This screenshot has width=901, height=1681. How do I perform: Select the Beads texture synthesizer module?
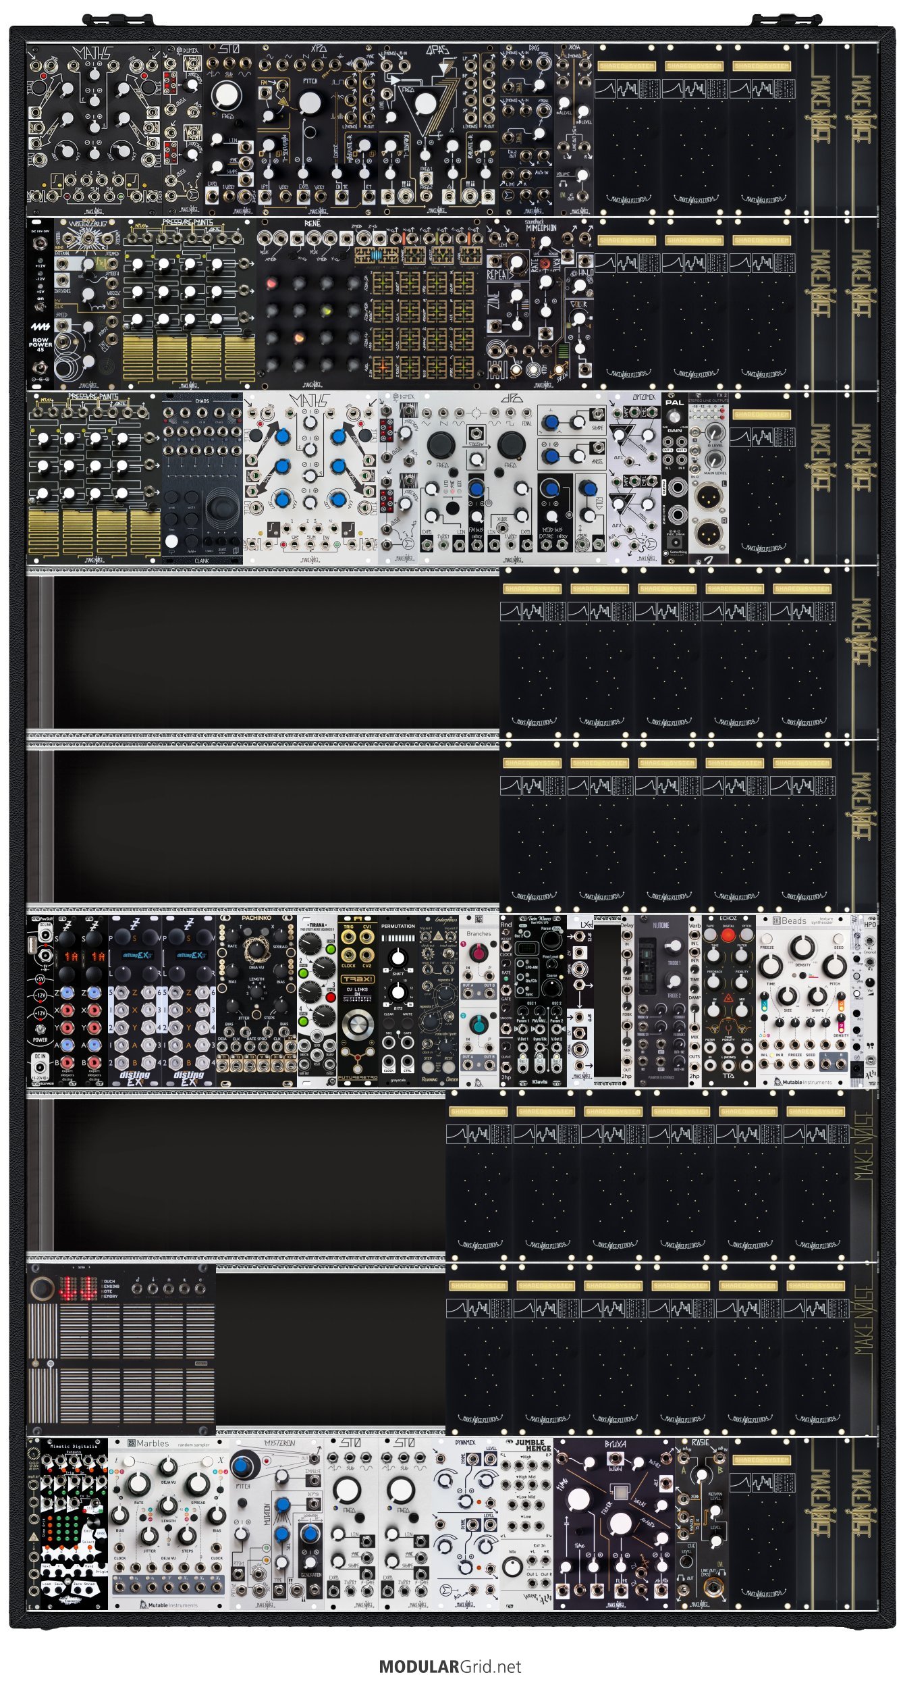pyautogui.click(x=803, y=1001)
